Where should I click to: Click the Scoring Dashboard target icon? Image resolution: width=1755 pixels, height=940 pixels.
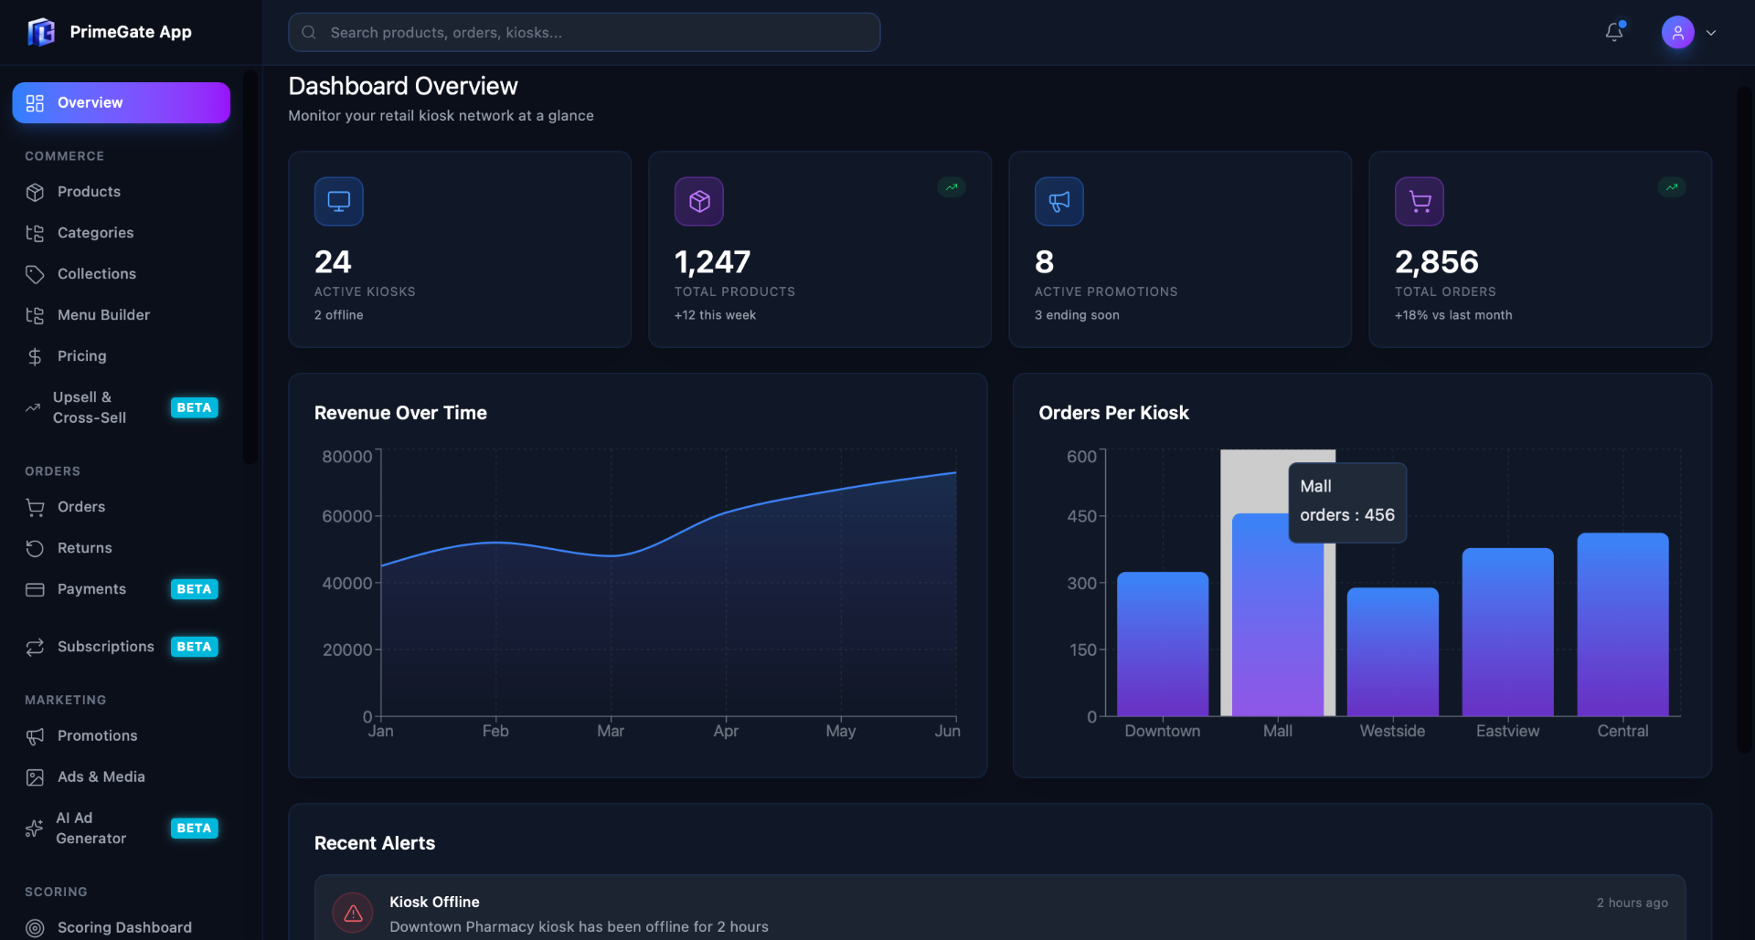click(x=35, y=928)
